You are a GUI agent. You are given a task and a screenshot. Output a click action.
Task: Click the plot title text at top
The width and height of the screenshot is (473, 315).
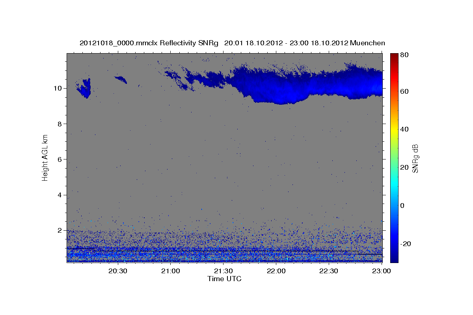coord(232,43)
